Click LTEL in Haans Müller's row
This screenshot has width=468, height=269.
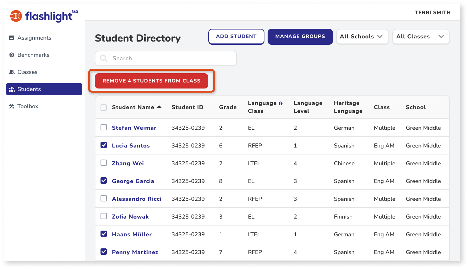(254, 234)
